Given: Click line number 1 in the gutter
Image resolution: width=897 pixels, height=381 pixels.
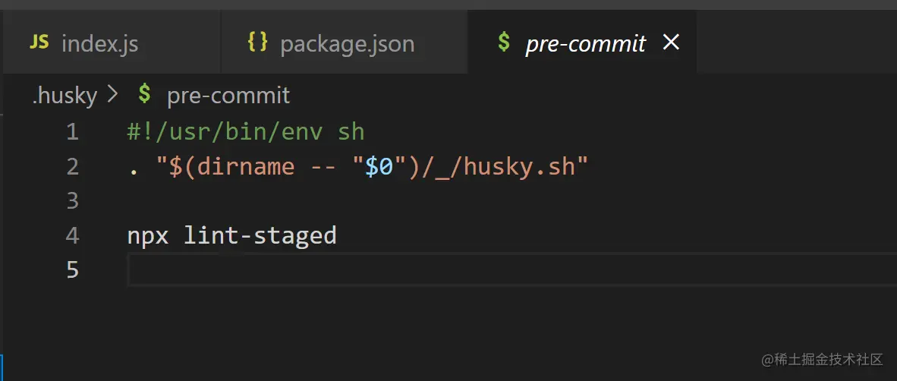Looking at the screenshot, I should pyautogui.click(x=72, y=132).
